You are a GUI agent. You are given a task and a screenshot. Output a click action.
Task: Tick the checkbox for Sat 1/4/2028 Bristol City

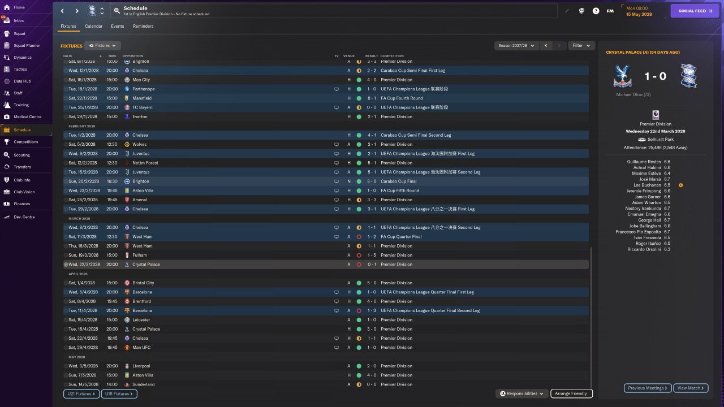pyautogui.click(x=66, y=283)
